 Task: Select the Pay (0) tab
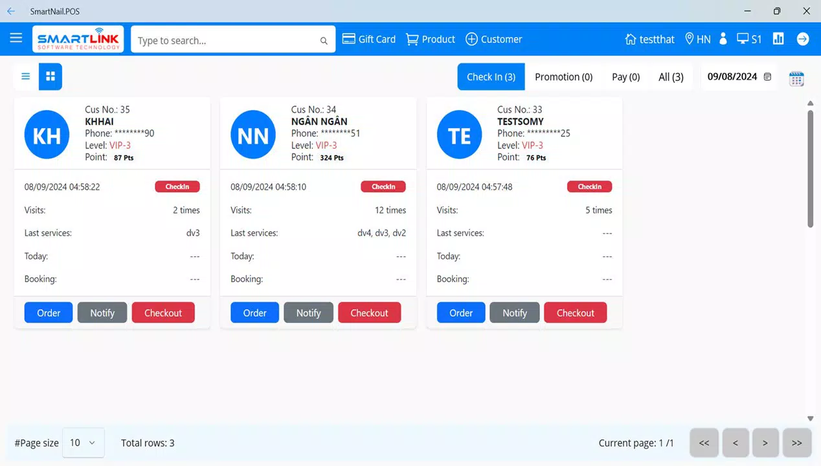click(x=625, y=77)
